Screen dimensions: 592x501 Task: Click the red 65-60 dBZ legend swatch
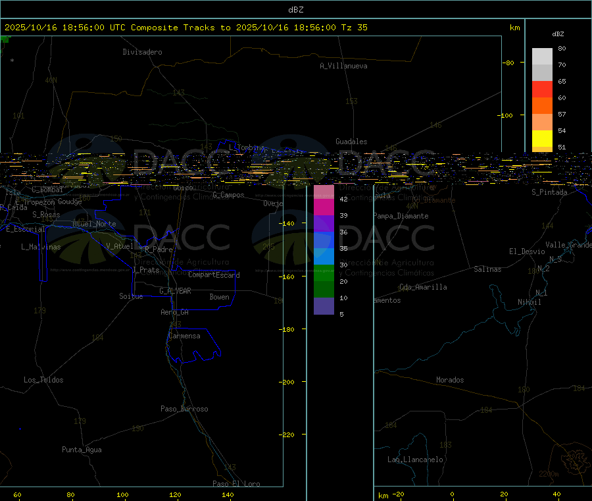pos(542,89)
